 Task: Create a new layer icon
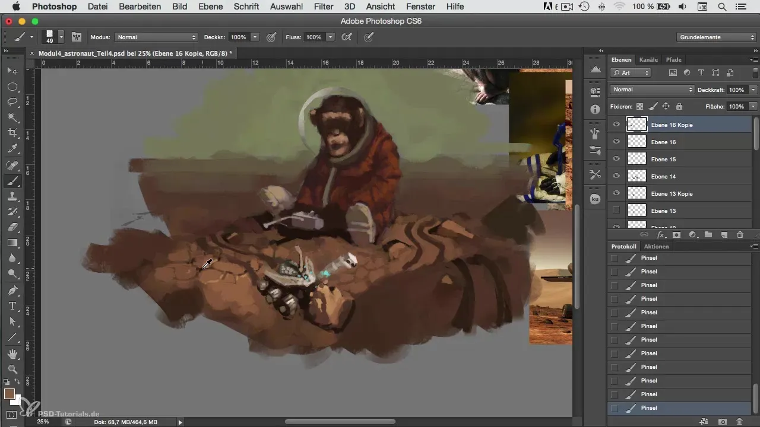click(724, 235)
